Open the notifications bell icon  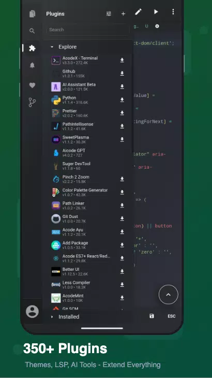tap(32, 65)
